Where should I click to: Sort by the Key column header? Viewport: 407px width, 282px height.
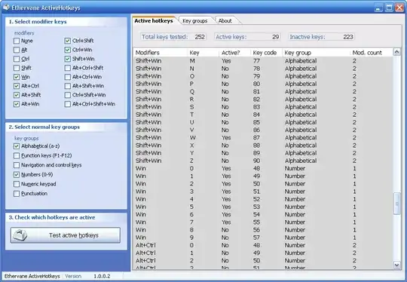click(x=203, y=53)
